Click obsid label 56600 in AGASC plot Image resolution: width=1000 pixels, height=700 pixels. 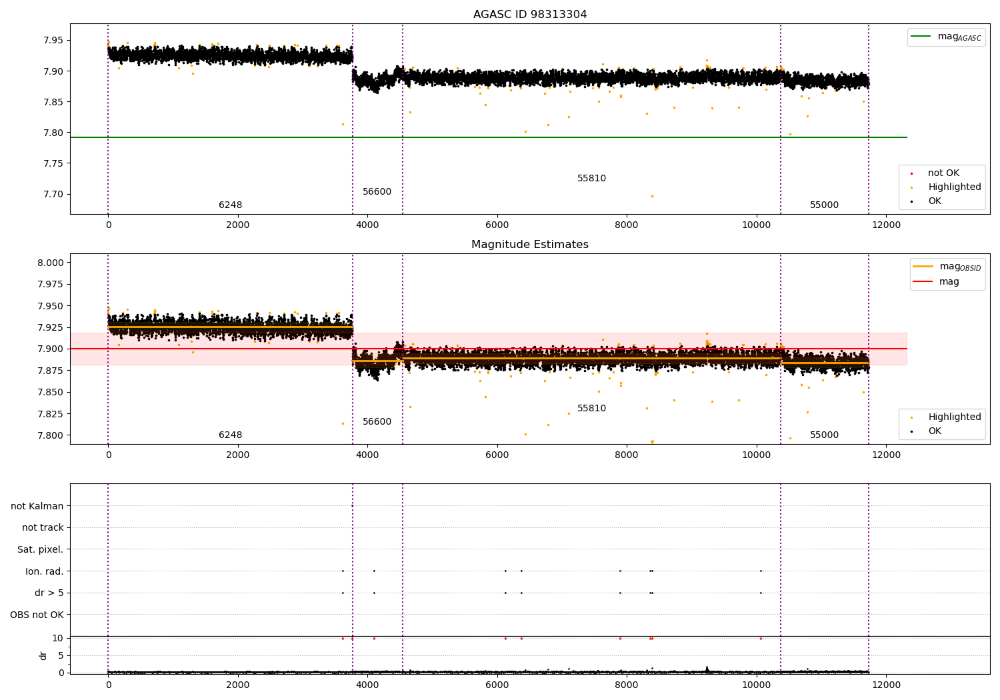[377, 192]
